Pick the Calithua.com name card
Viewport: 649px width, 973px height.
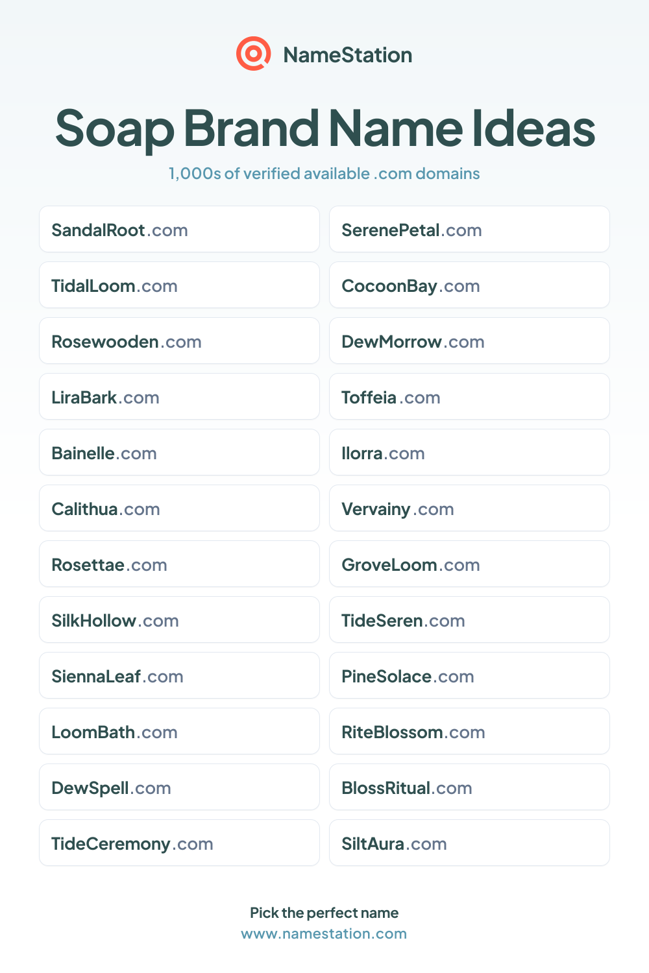179,508
